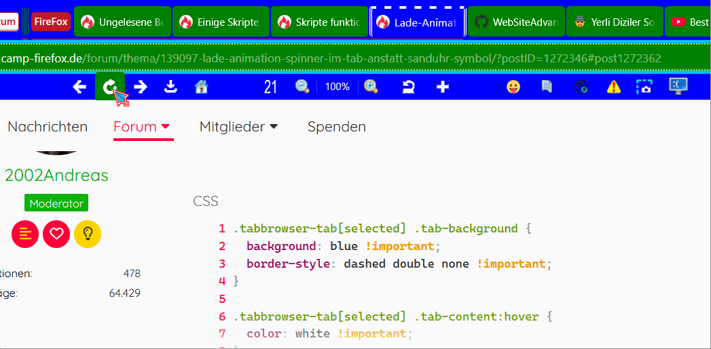Viewport: 711px width, 349px height.
Task: Click the tab counter showing 21
Action: click(270, 87)
